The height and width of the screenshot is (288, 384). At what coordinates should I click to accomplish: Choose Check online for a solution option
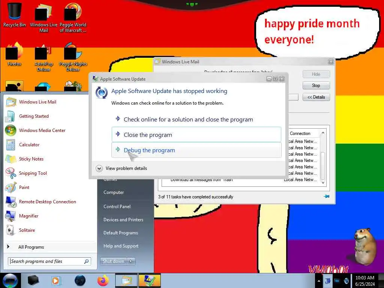coord(196,120)
